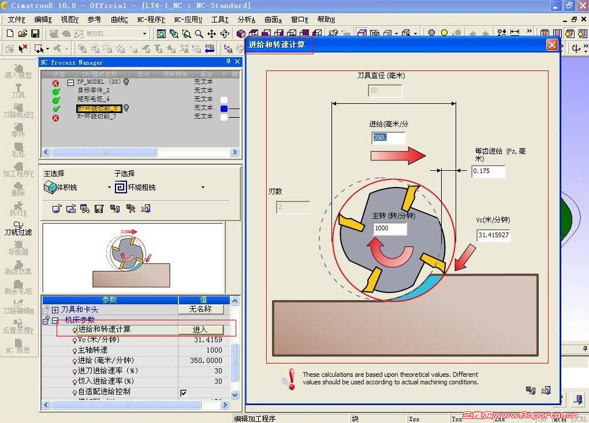Screen dimensions: 589x423
Task: Click the spiral rough milling icon
Action: (x=121, y=187)
